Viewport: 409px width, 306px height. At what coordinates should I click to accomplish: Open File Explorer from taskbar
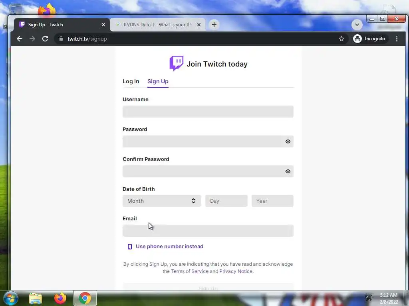tap(36, 298)
